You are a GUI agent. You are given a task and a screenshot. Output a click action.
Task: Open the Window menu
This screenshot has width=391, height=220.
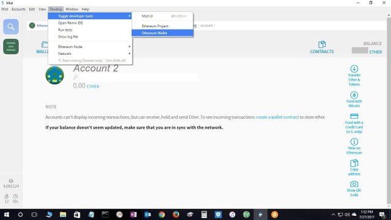[x=72, y=9]
